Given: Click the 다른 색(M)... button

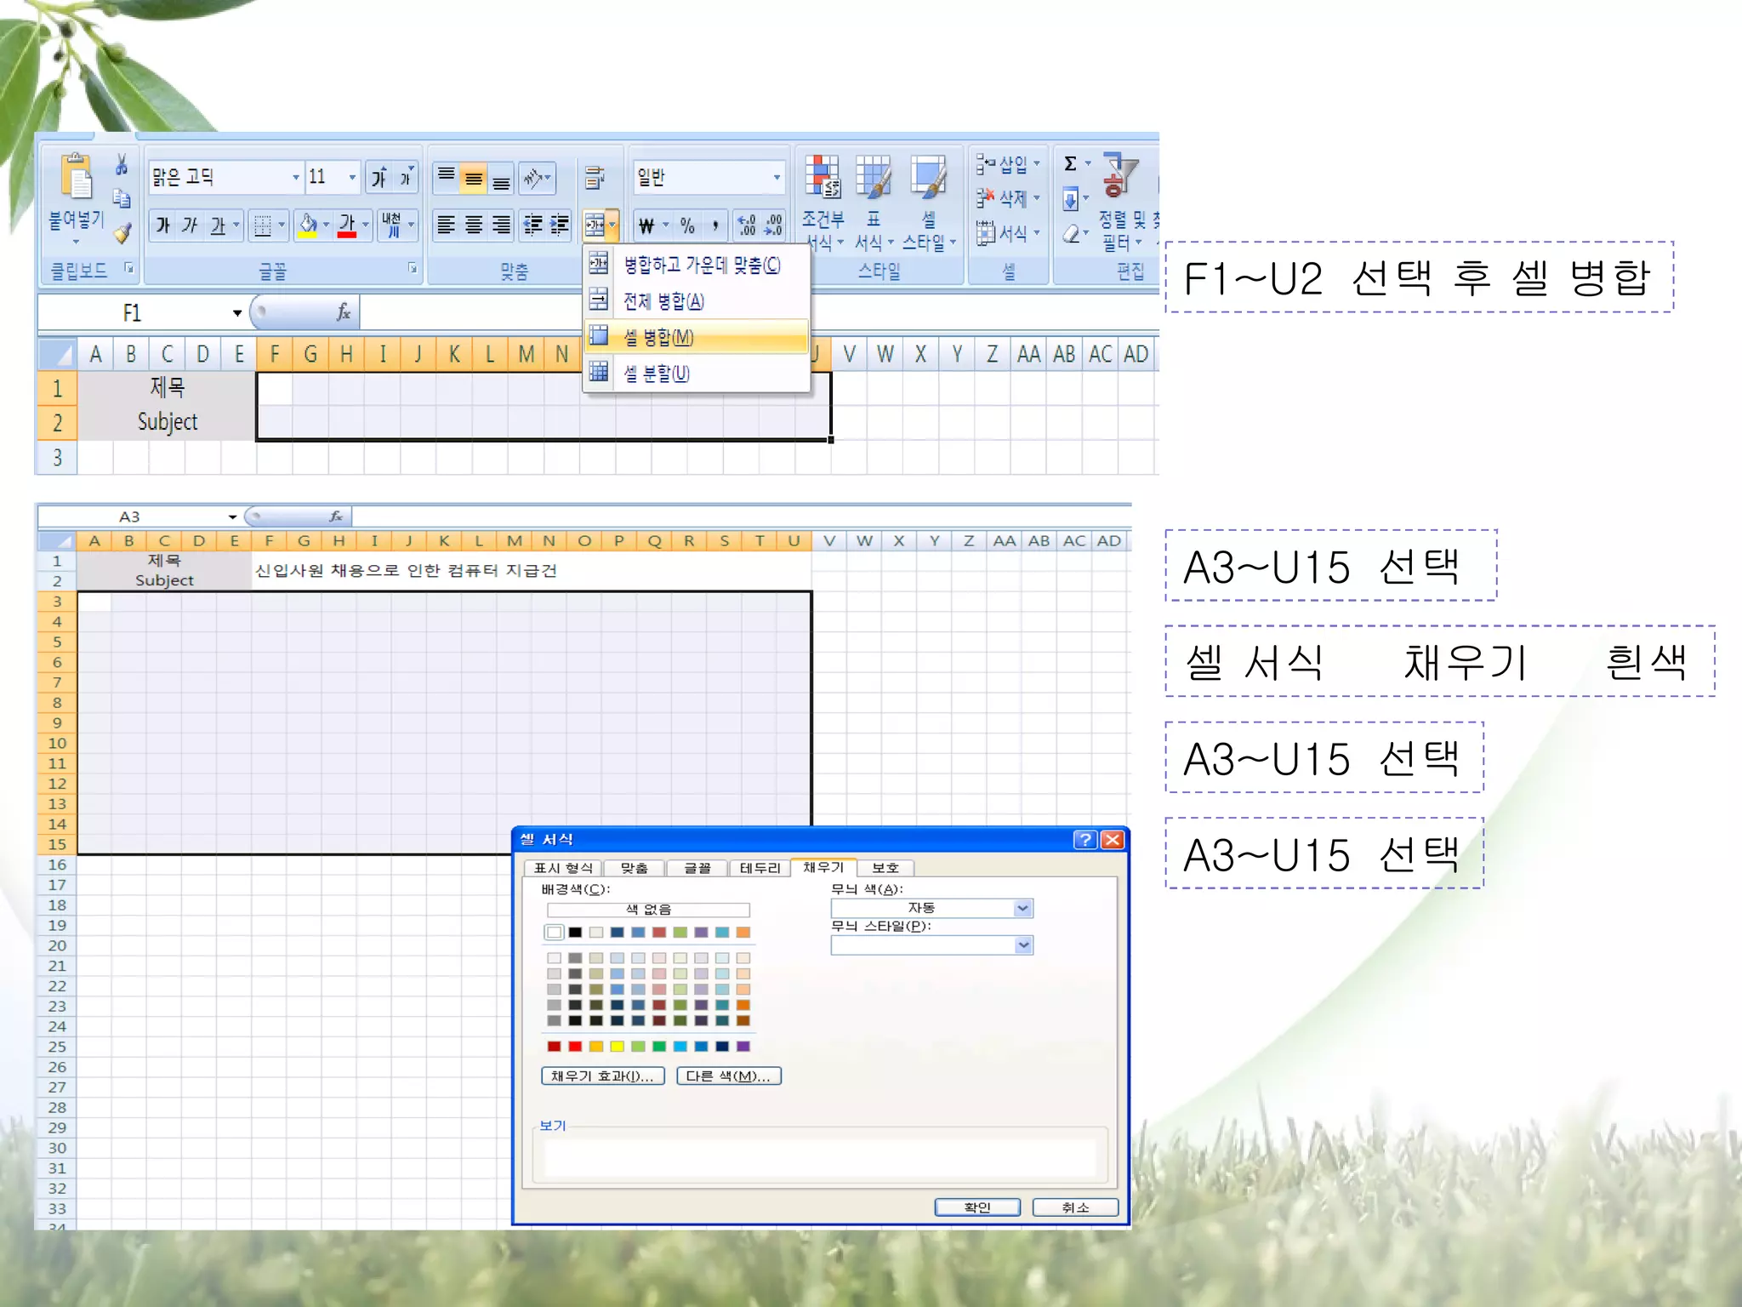Looking at the screenshot, I should coord(728,1076).
